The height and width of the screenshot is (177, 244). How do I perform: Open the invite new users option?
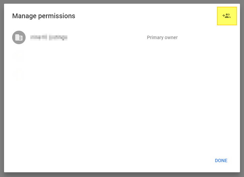226,16
